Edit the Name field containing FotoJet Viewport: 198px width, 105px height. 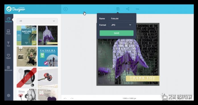click(x=121, y=18)
